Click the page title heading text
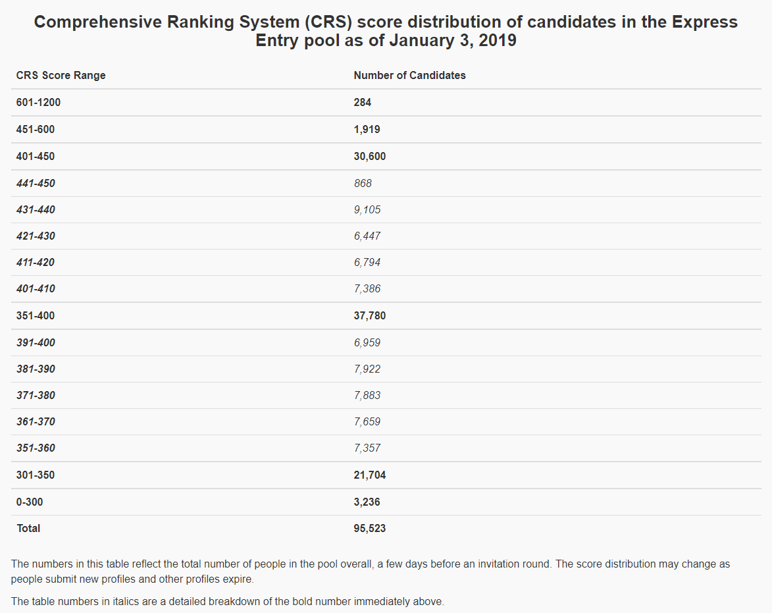The height and width of the screenshot is (613, 772). tap(386, 30)
